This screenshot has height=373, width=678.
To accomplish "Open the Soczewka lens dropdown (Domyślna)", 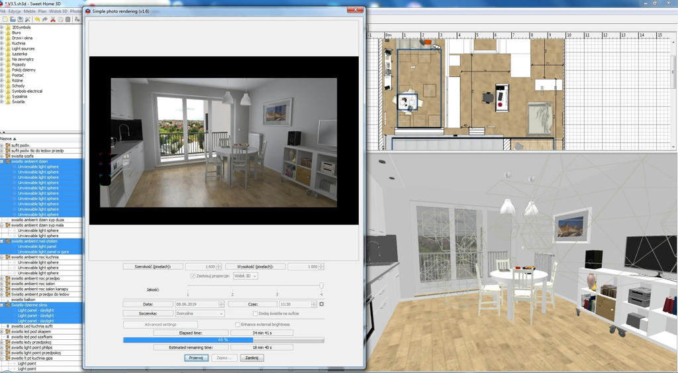I will click(x=200, y=313).
